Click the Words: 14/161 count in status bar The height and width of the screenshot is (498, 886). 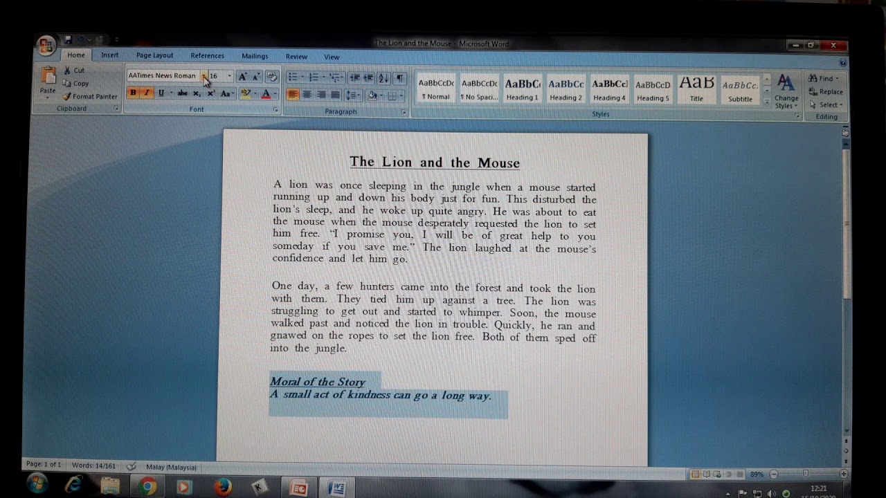93,465
